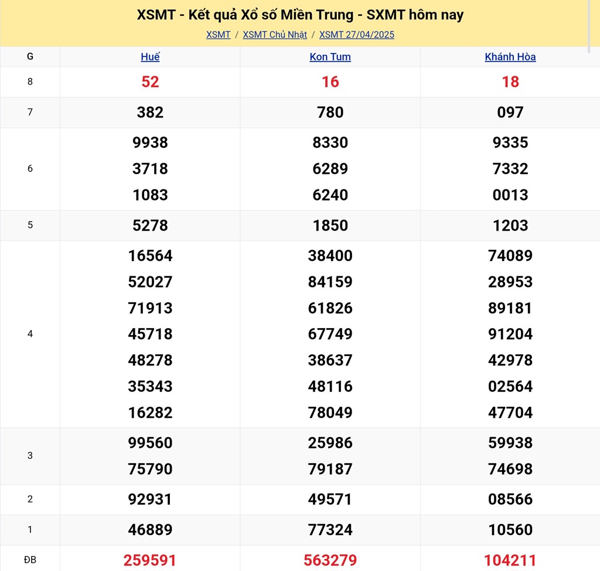This screenshot has height=571, width=600.
Task: Click the G column header cell
Action: tap(30, 57)
